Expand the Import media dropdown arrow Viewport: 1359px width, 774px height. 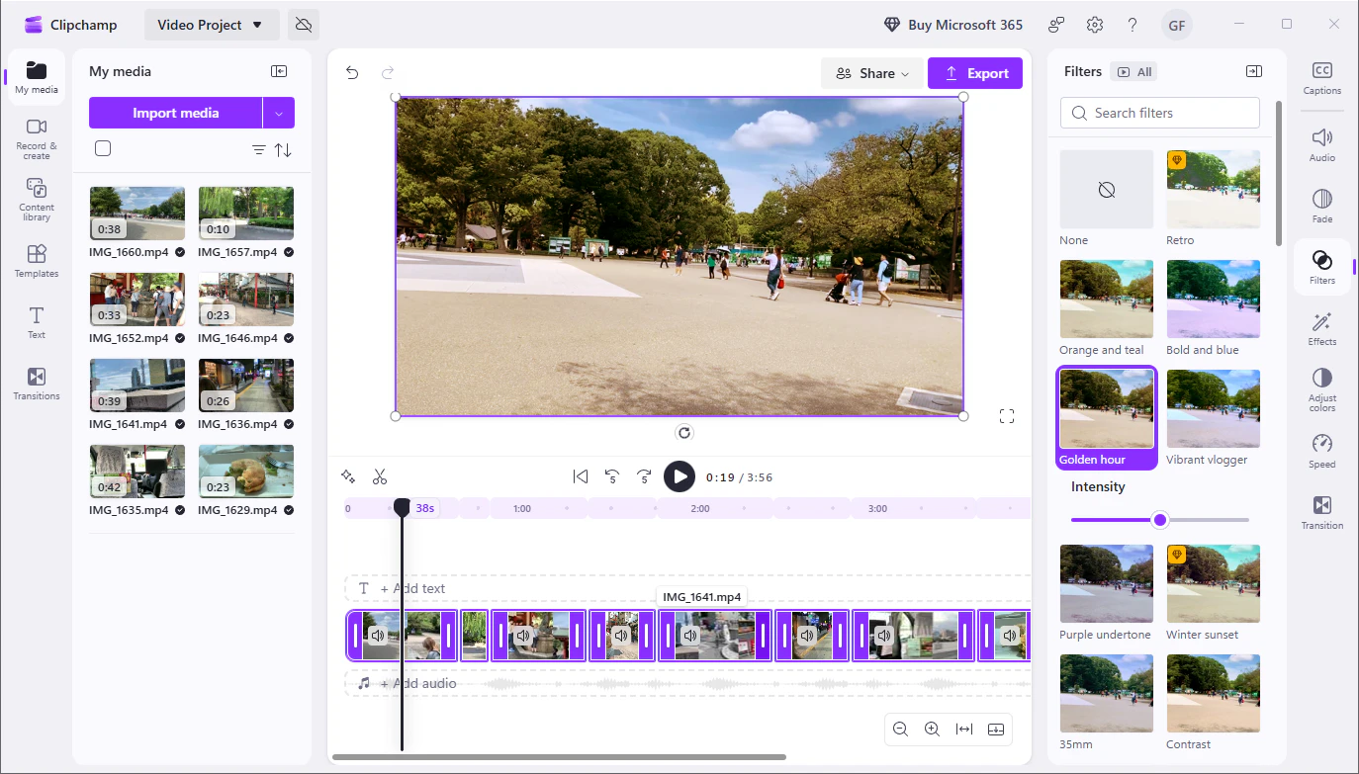[x=280, y=113]
